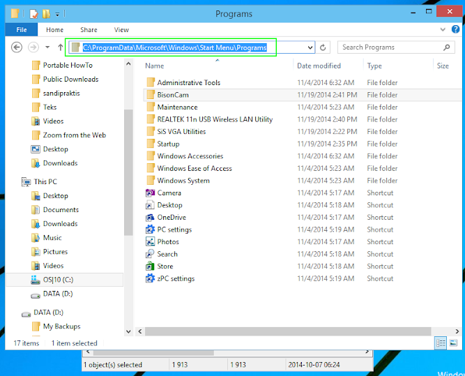Open Music under This PC
465x376 pixels.
pos(52,238)
